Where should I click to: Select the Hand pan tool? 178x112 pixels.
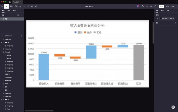click(32, 6)
